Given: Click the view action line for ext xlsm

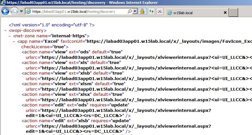Looking at the screenshot, I should tap(73, 84).
